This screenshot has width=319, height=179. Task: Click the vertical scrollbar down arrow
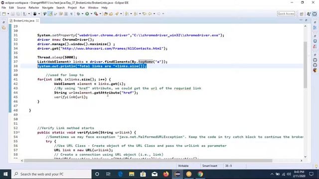point(305,157)
